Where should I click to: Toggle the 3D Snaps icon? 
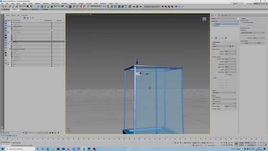[x=74, y=7]
